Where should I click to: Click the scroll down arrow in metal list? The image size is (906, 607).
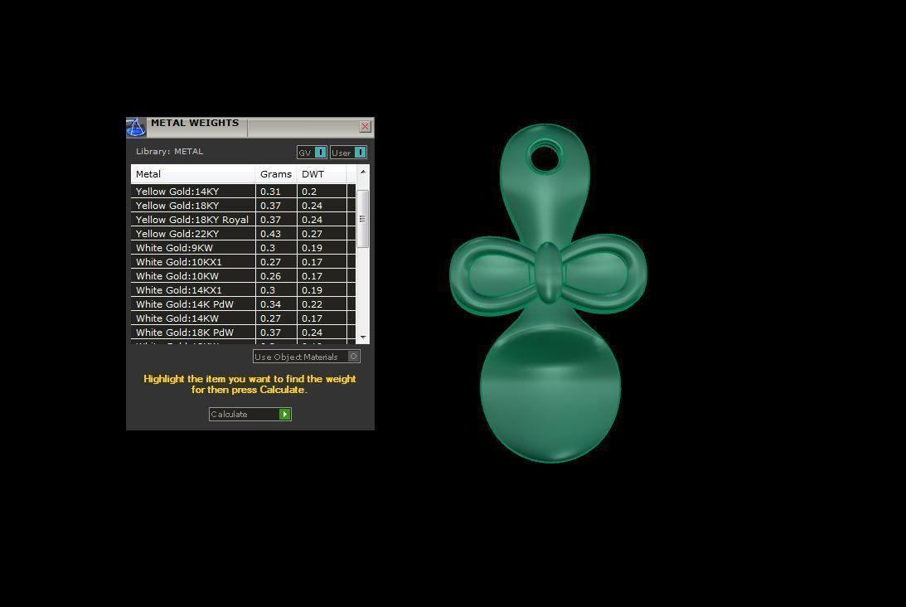tap(363, 337)
